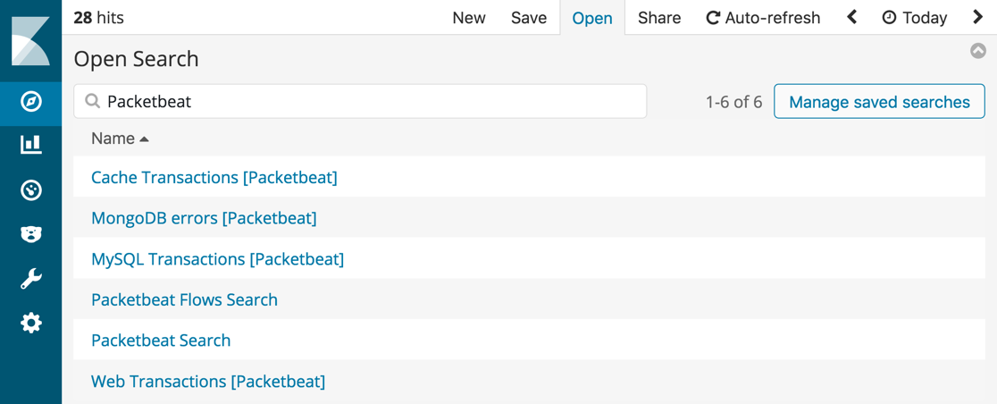
Task: Collapse the Open Search panel with the up chevron
Action: coord(978,51)
